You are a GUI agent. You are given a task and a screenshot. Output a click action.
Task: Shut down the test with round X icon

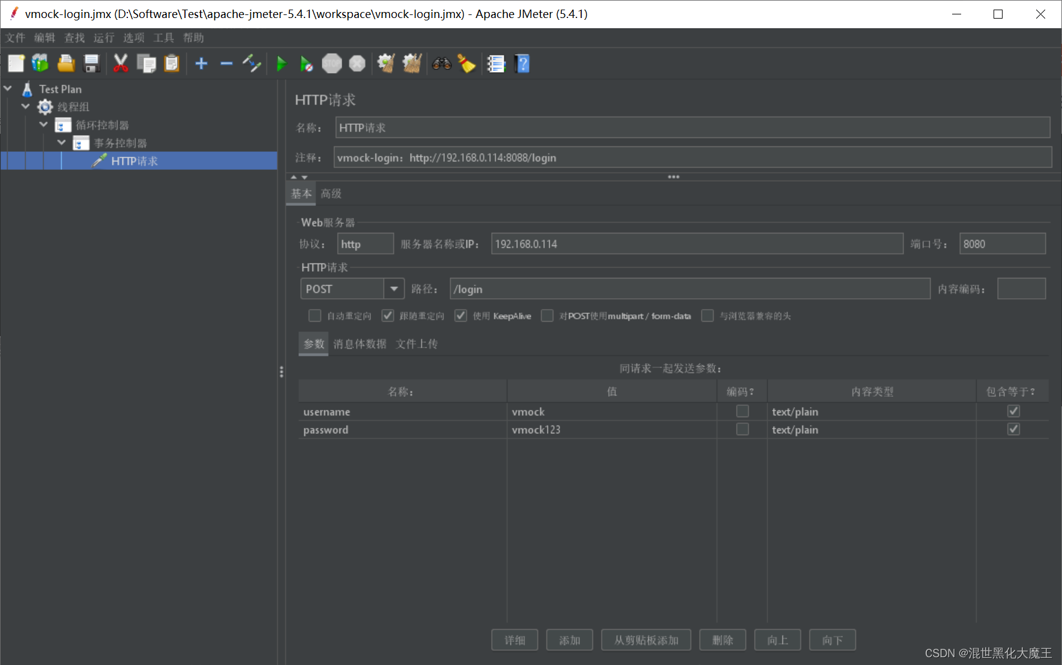pos(357,63)
